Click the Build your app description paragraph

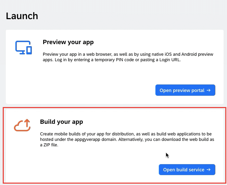click(127, 139)
